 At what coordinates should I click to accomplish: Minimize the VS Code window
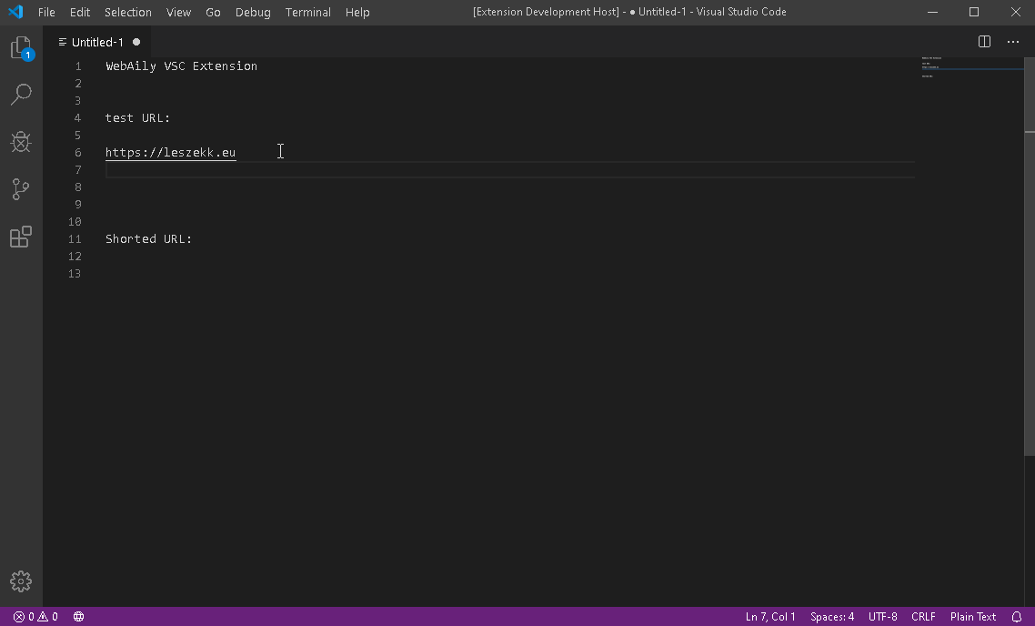coord(933,12)
